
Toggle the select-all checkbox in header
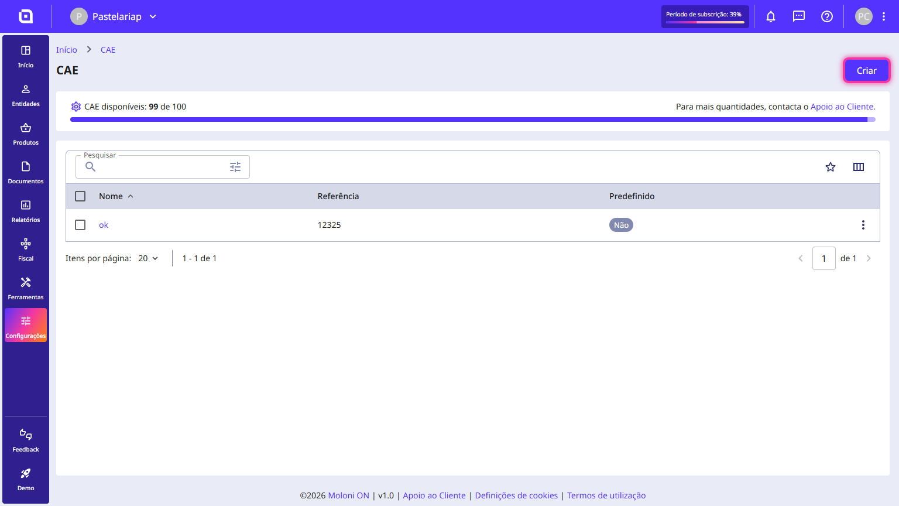click(80, 196)
